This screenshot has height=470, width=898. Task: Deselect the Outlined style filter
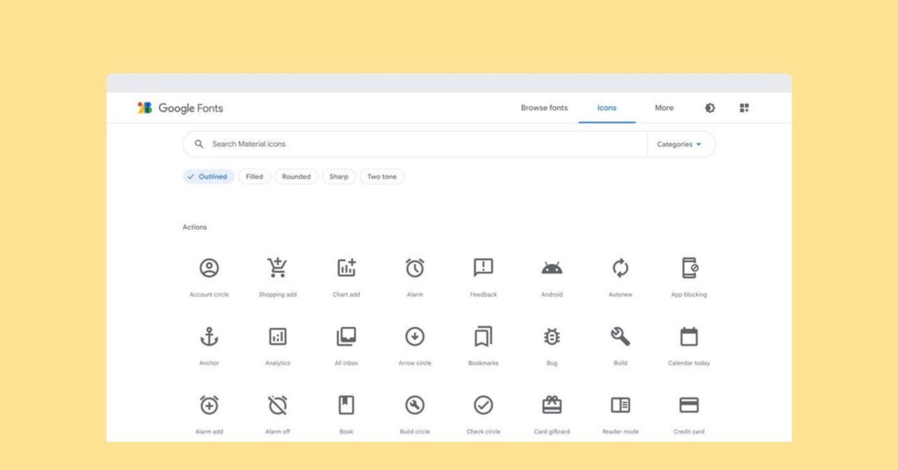[207, 177]
